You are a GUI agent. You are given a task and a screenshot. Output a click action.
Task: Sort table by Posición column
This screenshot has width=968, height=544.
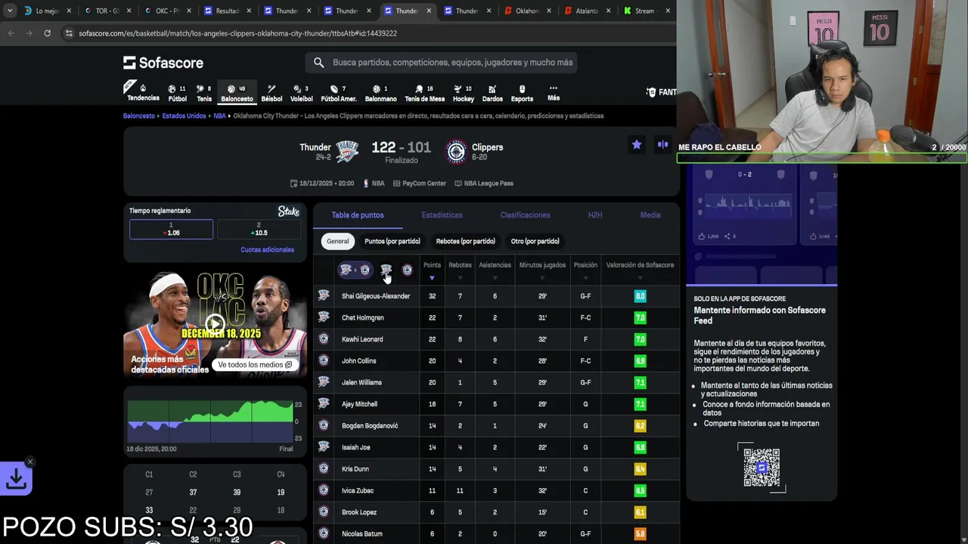coord(585,270)
